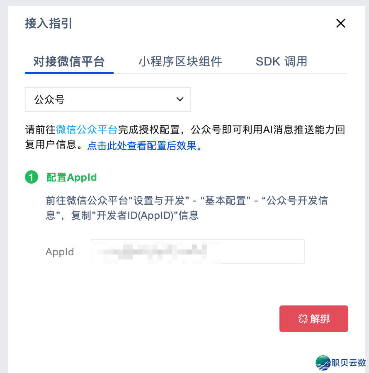Click the green step 1 circle badge

[x=32, y=177]
